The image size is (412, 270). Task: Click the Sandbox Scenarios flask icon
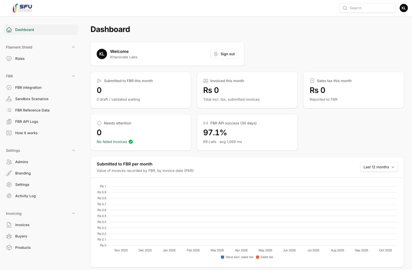click(9, 99)
